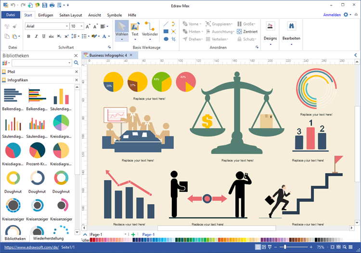This screenshot has width=361, height=253.
Task: Click the search magnifier in Bibliotheken
Action: 76,63
